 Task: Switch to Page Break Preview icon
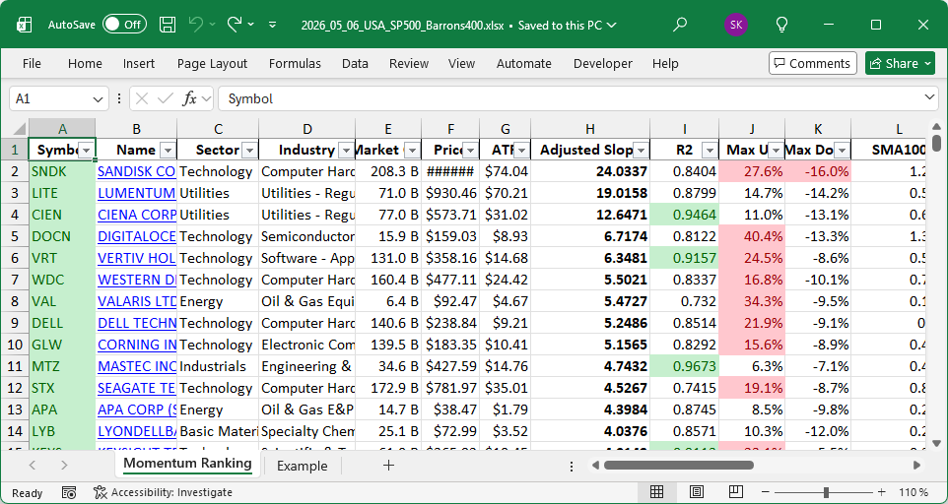(735, 492)
